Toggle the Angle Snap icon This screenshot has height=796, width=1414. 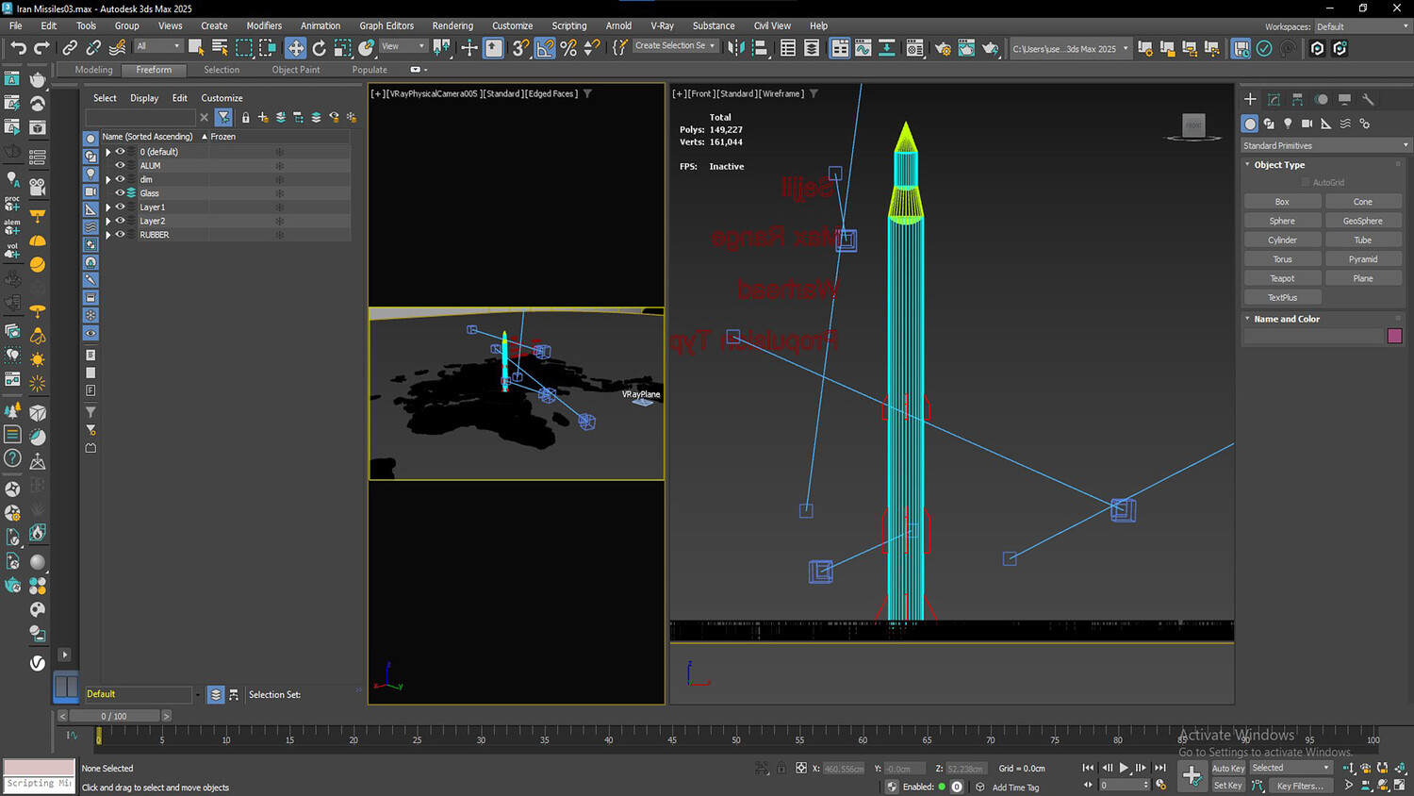[545, 48]
